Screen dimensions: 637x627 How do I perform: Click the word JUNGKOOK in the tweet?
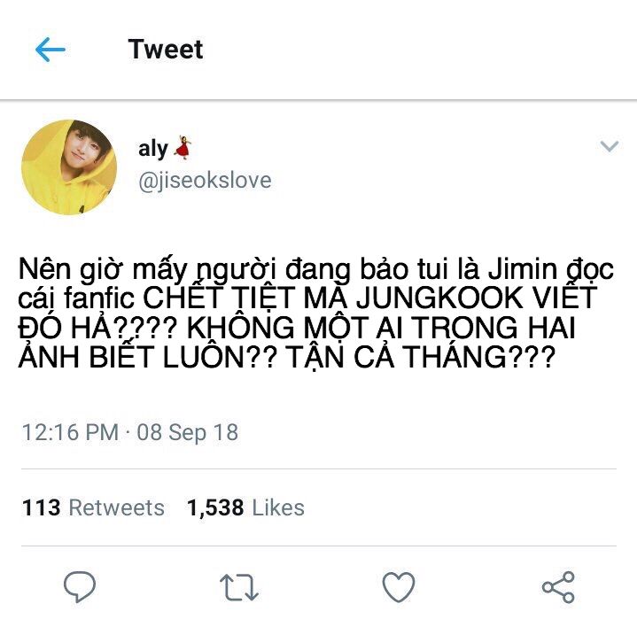click(x=439, y=298)
